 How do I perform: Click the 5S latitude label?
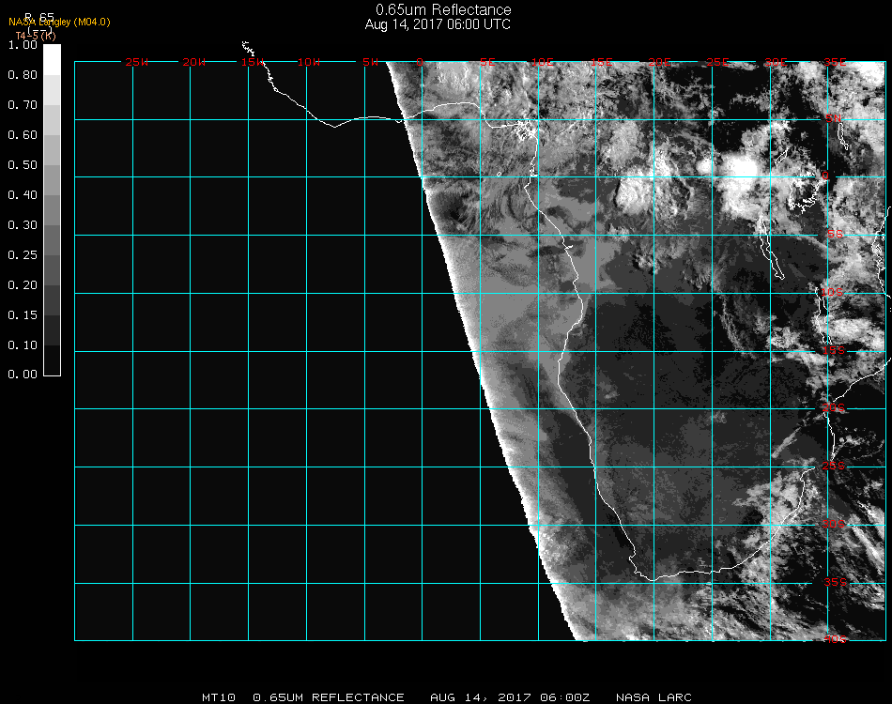(835, 235)
